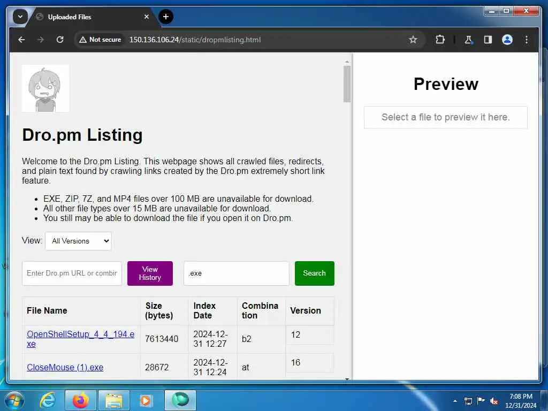
Task: Click the active green browser taskbar icon
Action: coord(180,400)
